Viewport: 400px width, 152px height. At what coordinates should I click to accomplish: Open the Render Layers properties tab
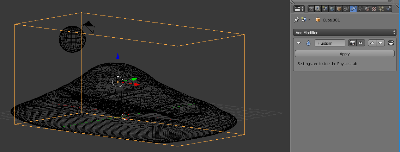318,8
